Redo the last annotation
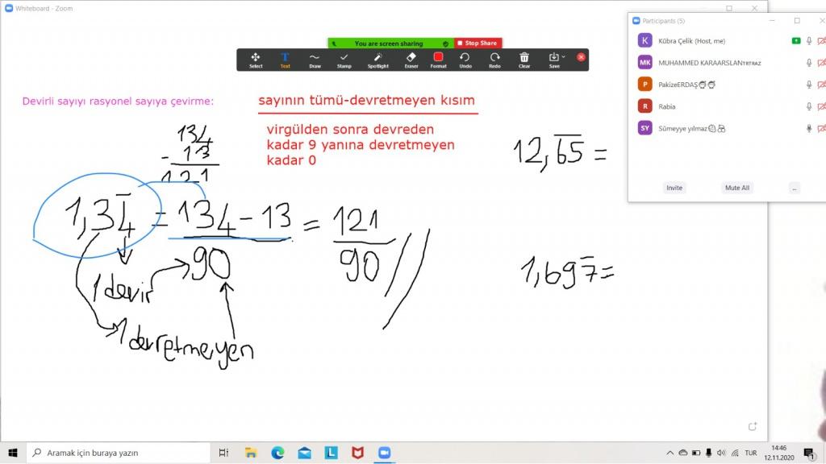826x464 pixels. 494,60
